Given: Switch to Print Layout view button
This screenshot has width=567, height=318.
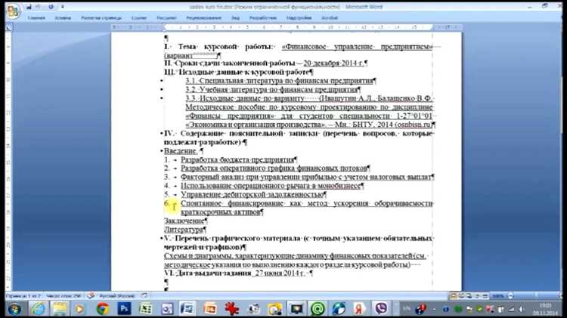Looking at the screenshot, I should (x=453, y=296).
